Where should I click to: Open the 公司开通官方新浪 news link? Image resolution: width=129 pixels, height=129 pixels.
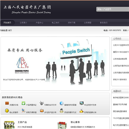[121, 73]
